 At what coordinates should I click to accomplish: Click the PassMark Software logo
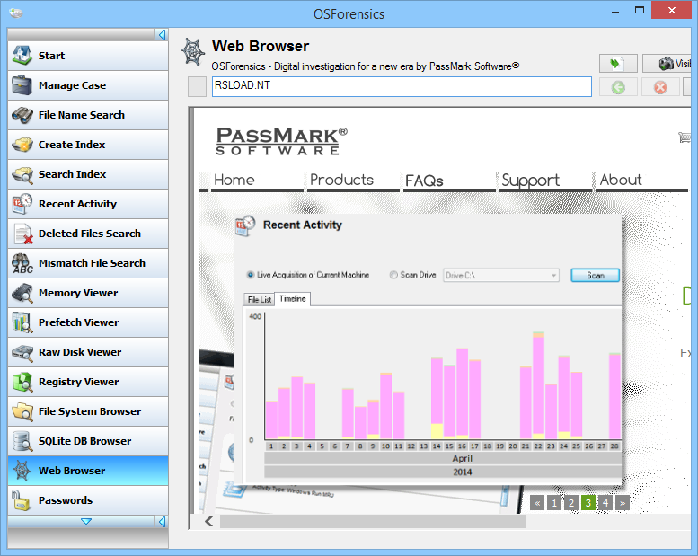(281, 141)
